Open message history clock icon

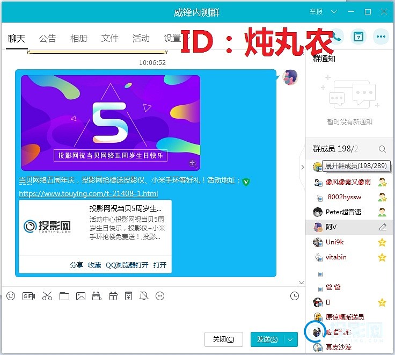point(295,296)
